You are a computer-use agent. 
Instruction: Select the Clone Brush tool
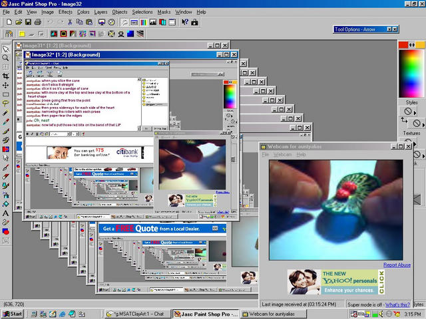(x=6, y=140)
